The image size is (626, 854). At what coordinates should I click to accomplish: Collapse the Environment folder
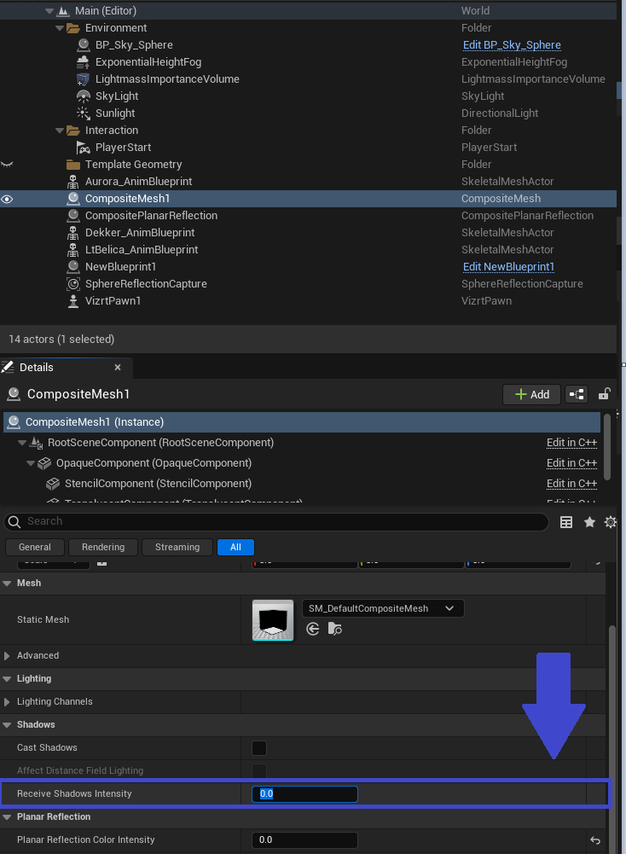(60, 28)
